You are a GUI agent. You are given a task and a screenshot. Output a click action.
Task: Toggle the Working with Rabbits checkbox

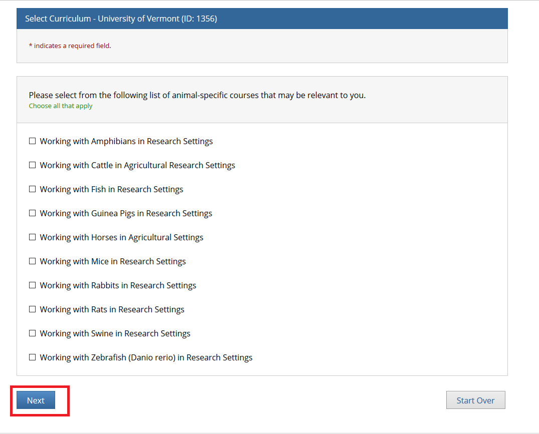[x=33, y=285]
